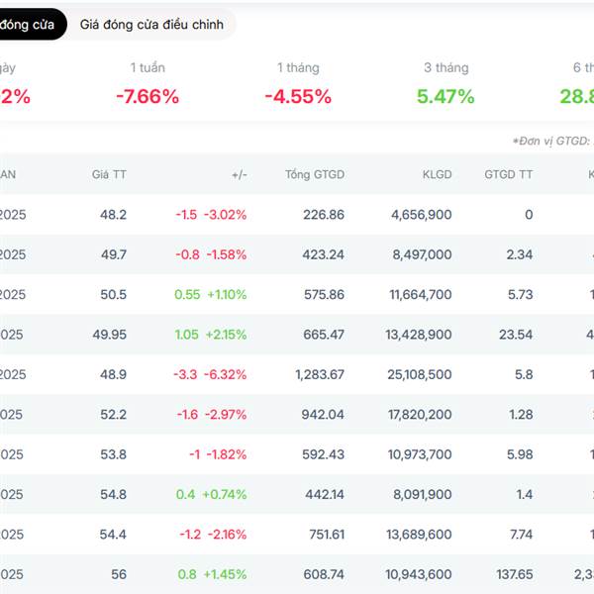The height and width of the screenshot is (594, 594).
Task: Click total value cell 226.86
Action: click(x=324, y=215)
